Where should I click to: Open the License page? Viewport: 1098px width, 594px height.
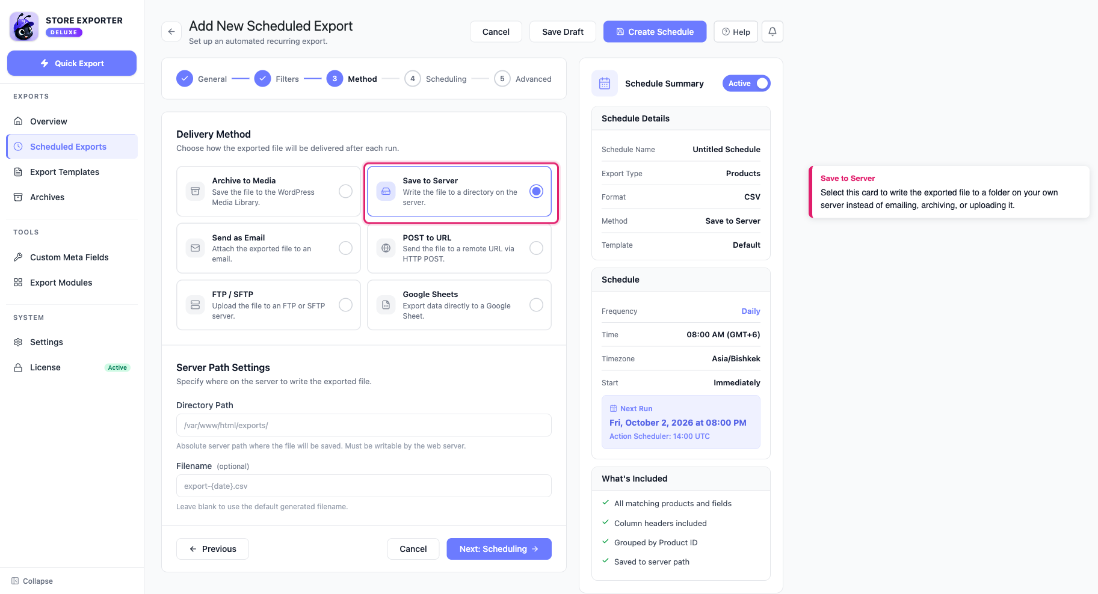coord(72,367)
